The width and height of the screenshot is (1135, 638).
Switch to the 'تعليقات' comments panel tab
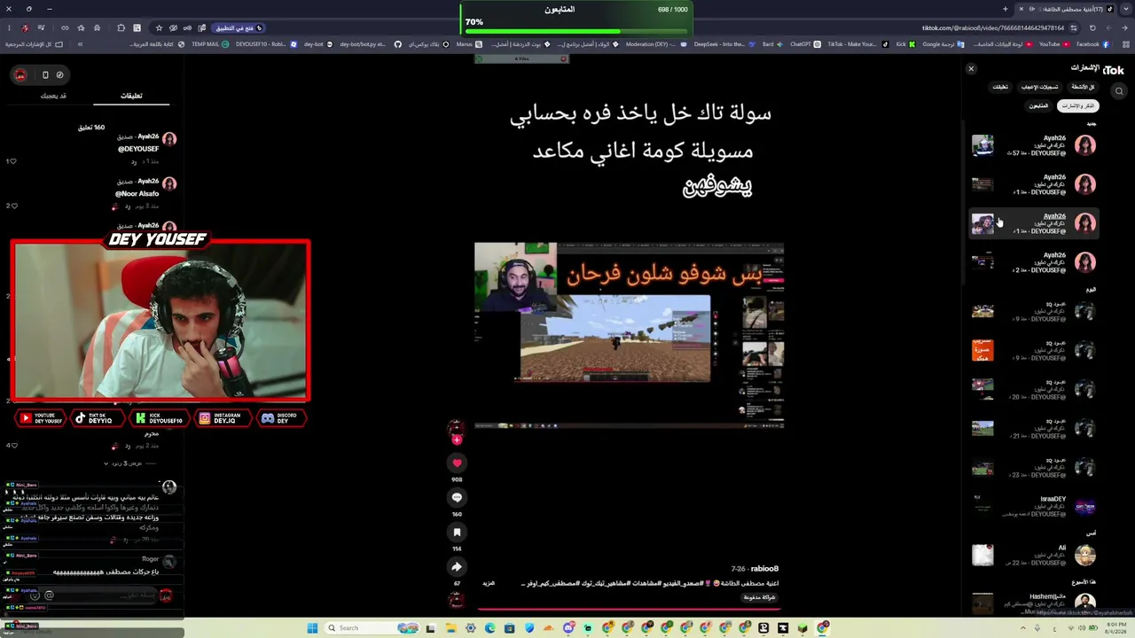(131, 96)
